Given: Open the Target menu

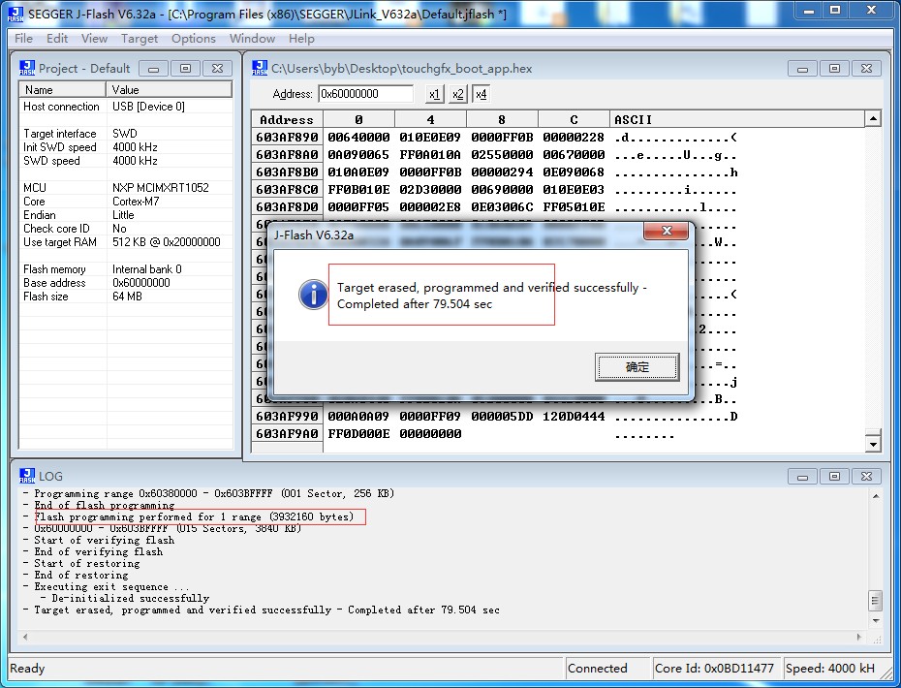Looking at the screenshot, I should coord(140,39).
